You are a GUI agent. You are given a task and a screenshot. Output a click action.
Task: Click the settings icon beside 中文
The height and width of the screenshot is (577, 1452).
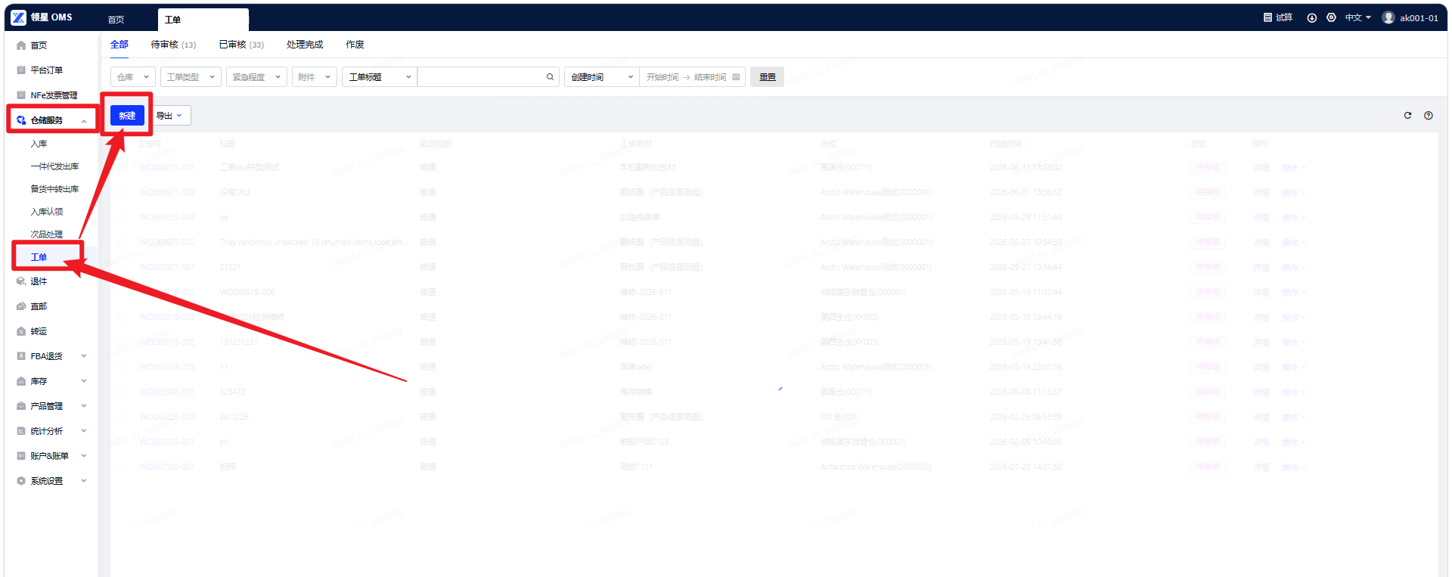[x=1331, y=17]
